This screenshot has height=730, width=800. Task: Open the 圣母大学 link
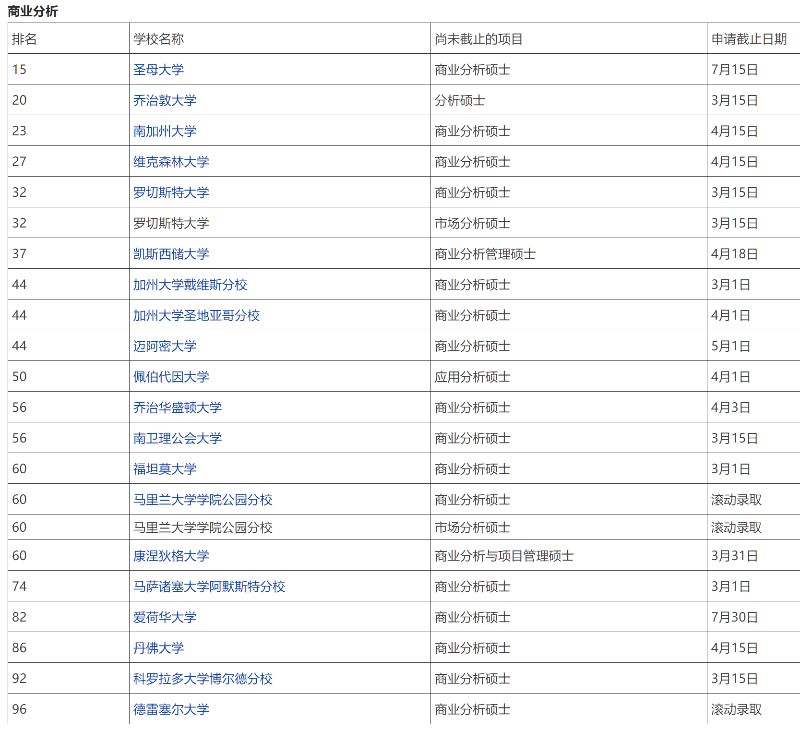click(158, 70)
